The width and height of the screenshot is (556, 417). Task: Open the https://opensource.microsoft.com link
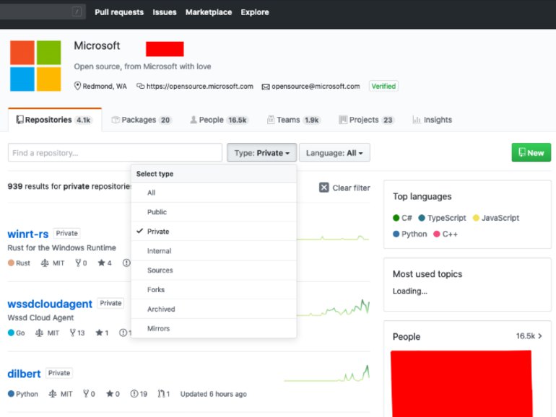199,86
